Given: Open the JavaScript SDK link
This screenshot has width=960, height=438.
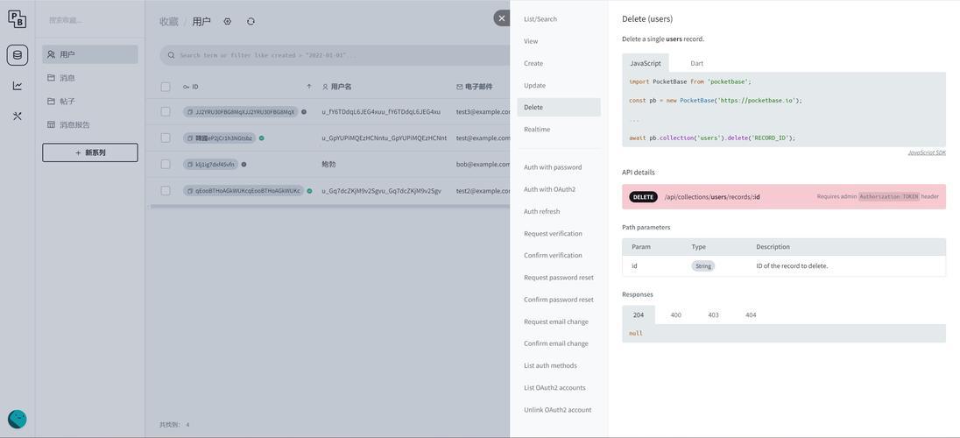Looking at the screenshot, I should coord(926,152).
